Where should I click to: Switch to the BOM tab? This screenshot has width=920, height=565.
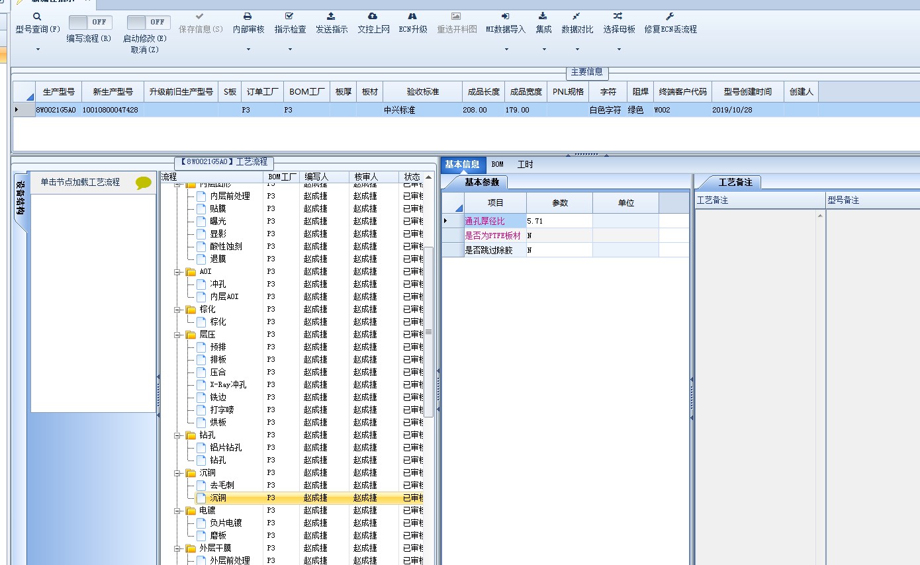tap(497, 164)
